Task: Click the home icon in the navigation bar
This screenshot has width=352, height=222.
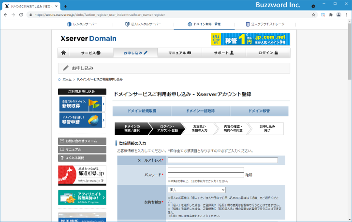Action: click(63, 53)
